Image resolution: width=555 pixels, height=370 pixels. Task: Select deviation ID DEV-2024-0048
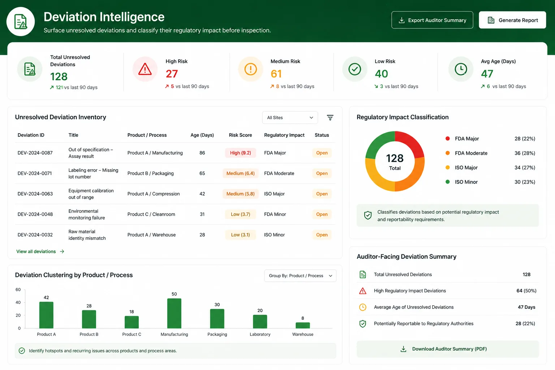pyautogui.click(x=35, y=214)
